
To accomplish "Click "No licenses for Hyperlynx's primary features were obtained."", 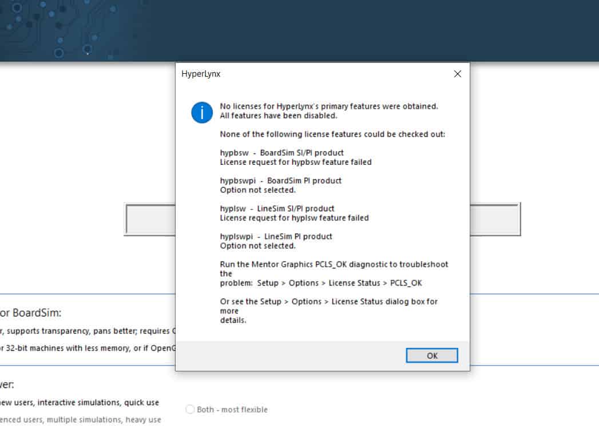I will (x=329, y=106).
